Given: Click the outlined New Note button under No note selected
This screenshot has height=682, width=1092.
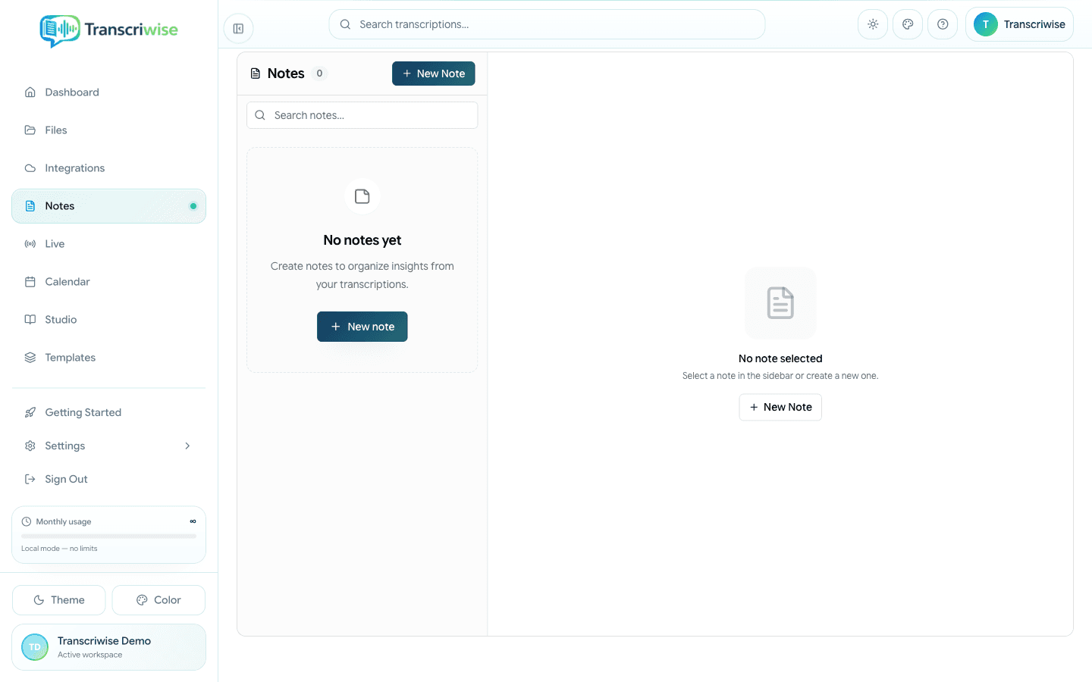Looking at the screenshot, I should tap(780, 407).
